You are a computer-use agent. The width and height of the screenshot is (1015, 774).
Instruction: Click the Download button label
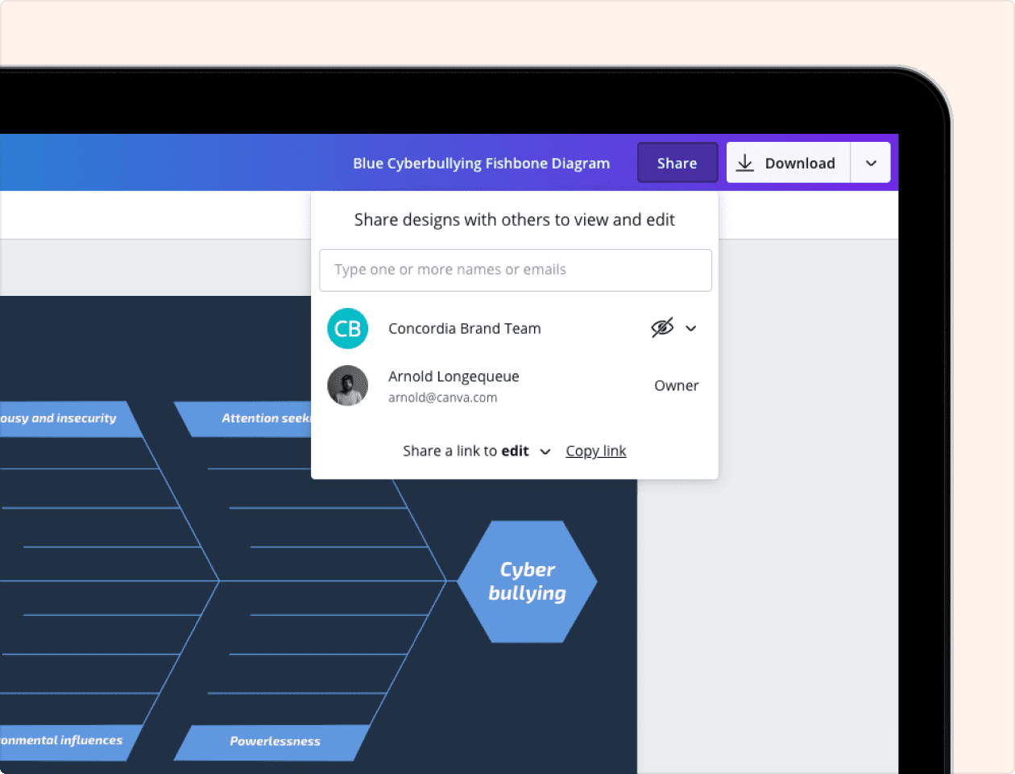tap(800, 163)
